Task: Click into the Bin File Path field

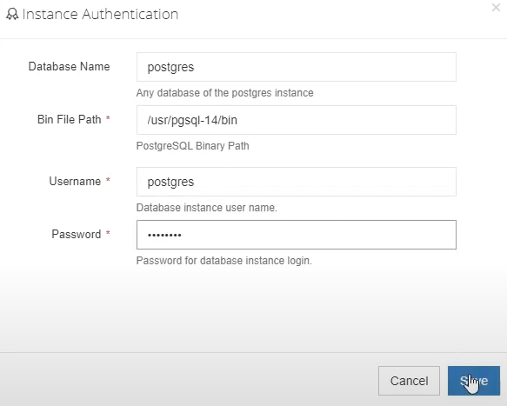Action: [297, 120]
